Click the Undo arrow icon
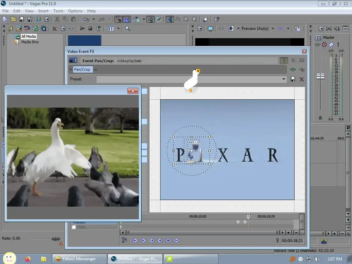 (86, 19)
